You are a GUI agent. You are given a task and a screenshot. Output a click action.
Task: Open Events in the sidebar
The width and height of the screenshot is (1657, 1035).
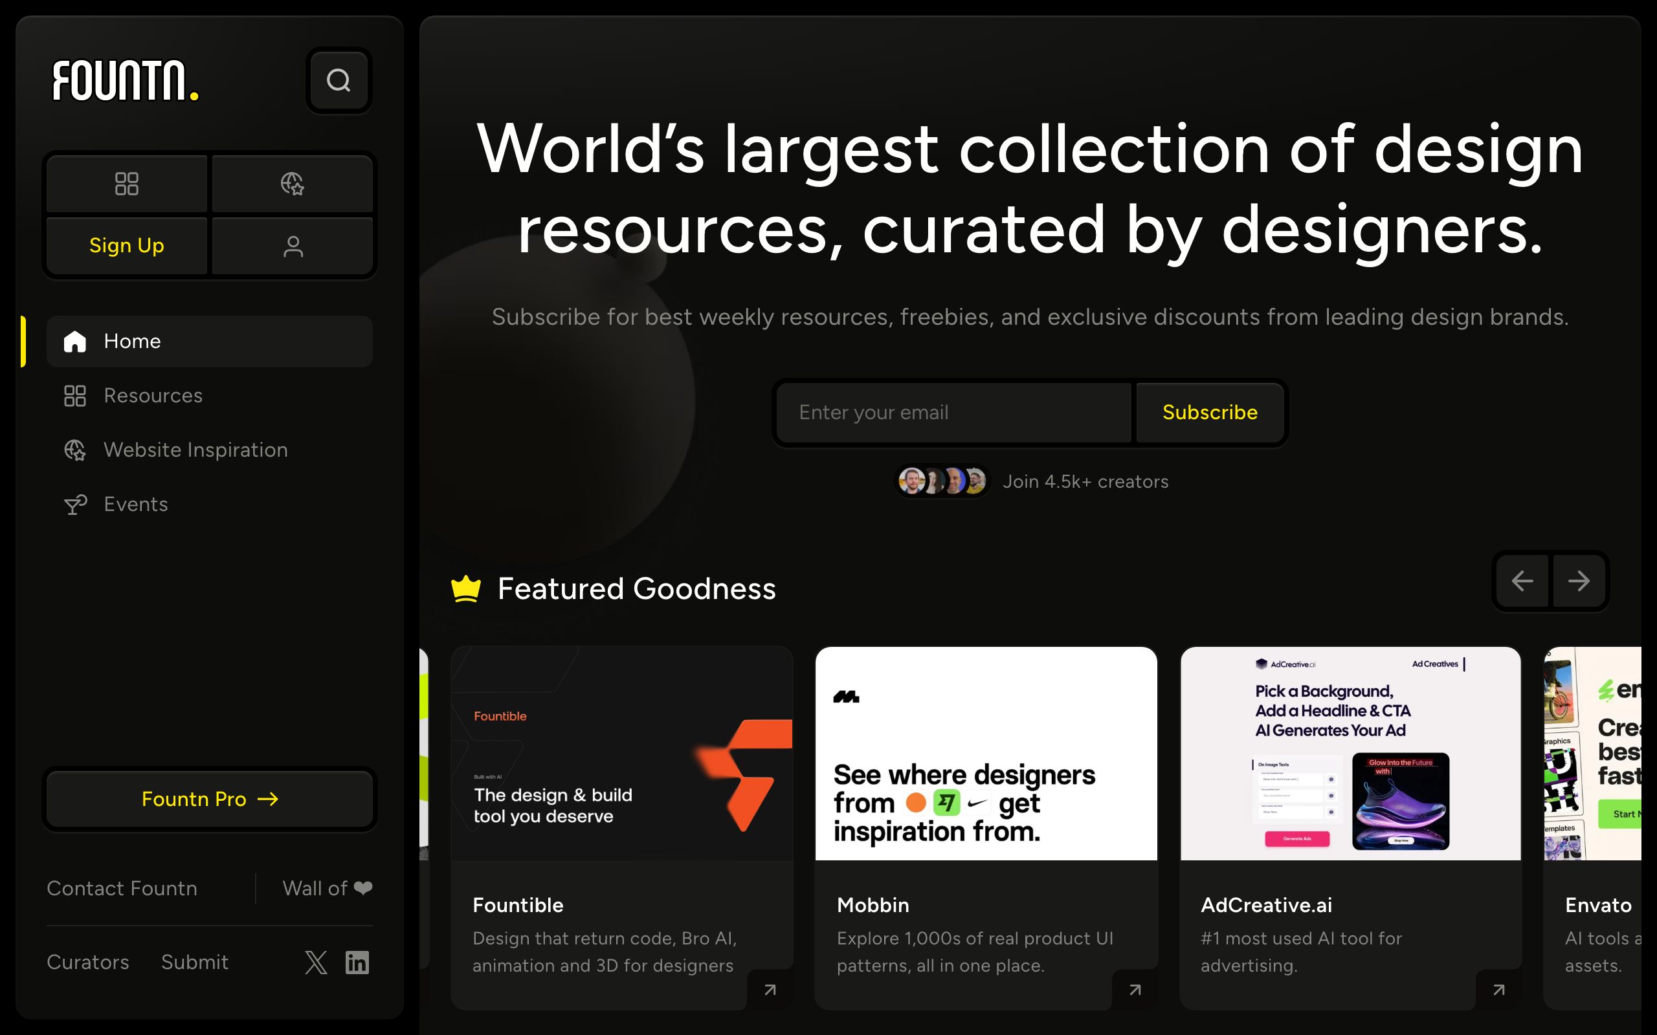210,505
